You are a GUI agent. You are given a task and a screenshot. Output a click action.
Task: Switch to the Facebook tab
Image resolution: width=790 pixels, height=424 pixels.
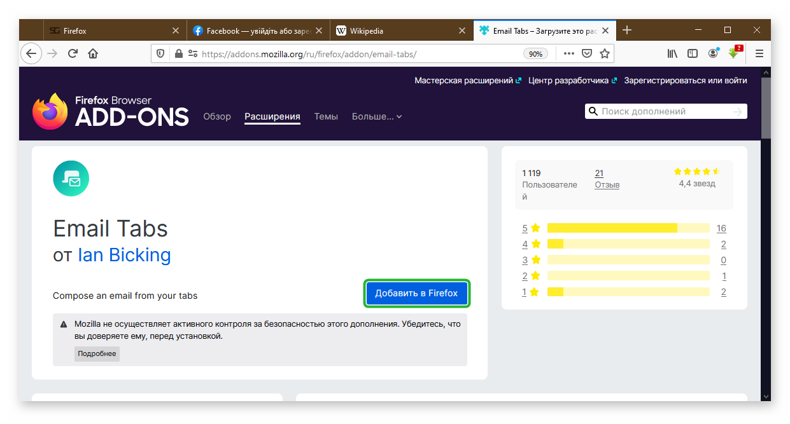(x=259, y=31)
